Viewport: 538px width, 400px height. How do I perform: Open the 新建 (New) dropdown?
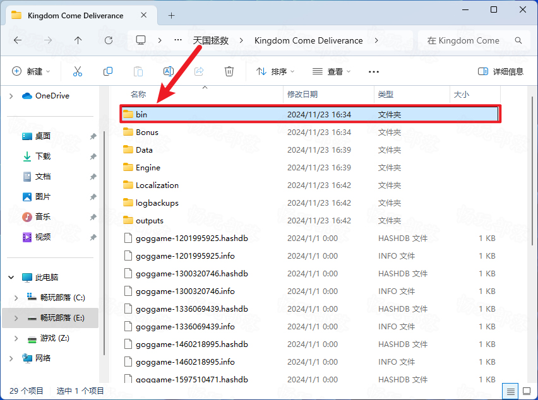click(x=31, y=71)
